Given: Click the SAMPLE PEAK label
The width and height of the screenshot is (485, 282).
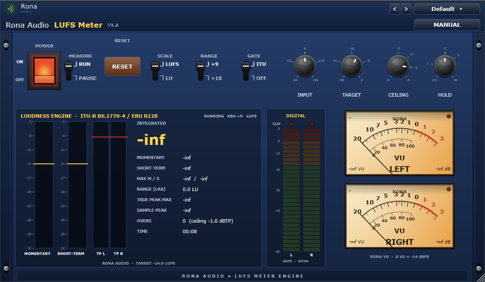Looking at the screenshot, I should [x=151, y=210].
